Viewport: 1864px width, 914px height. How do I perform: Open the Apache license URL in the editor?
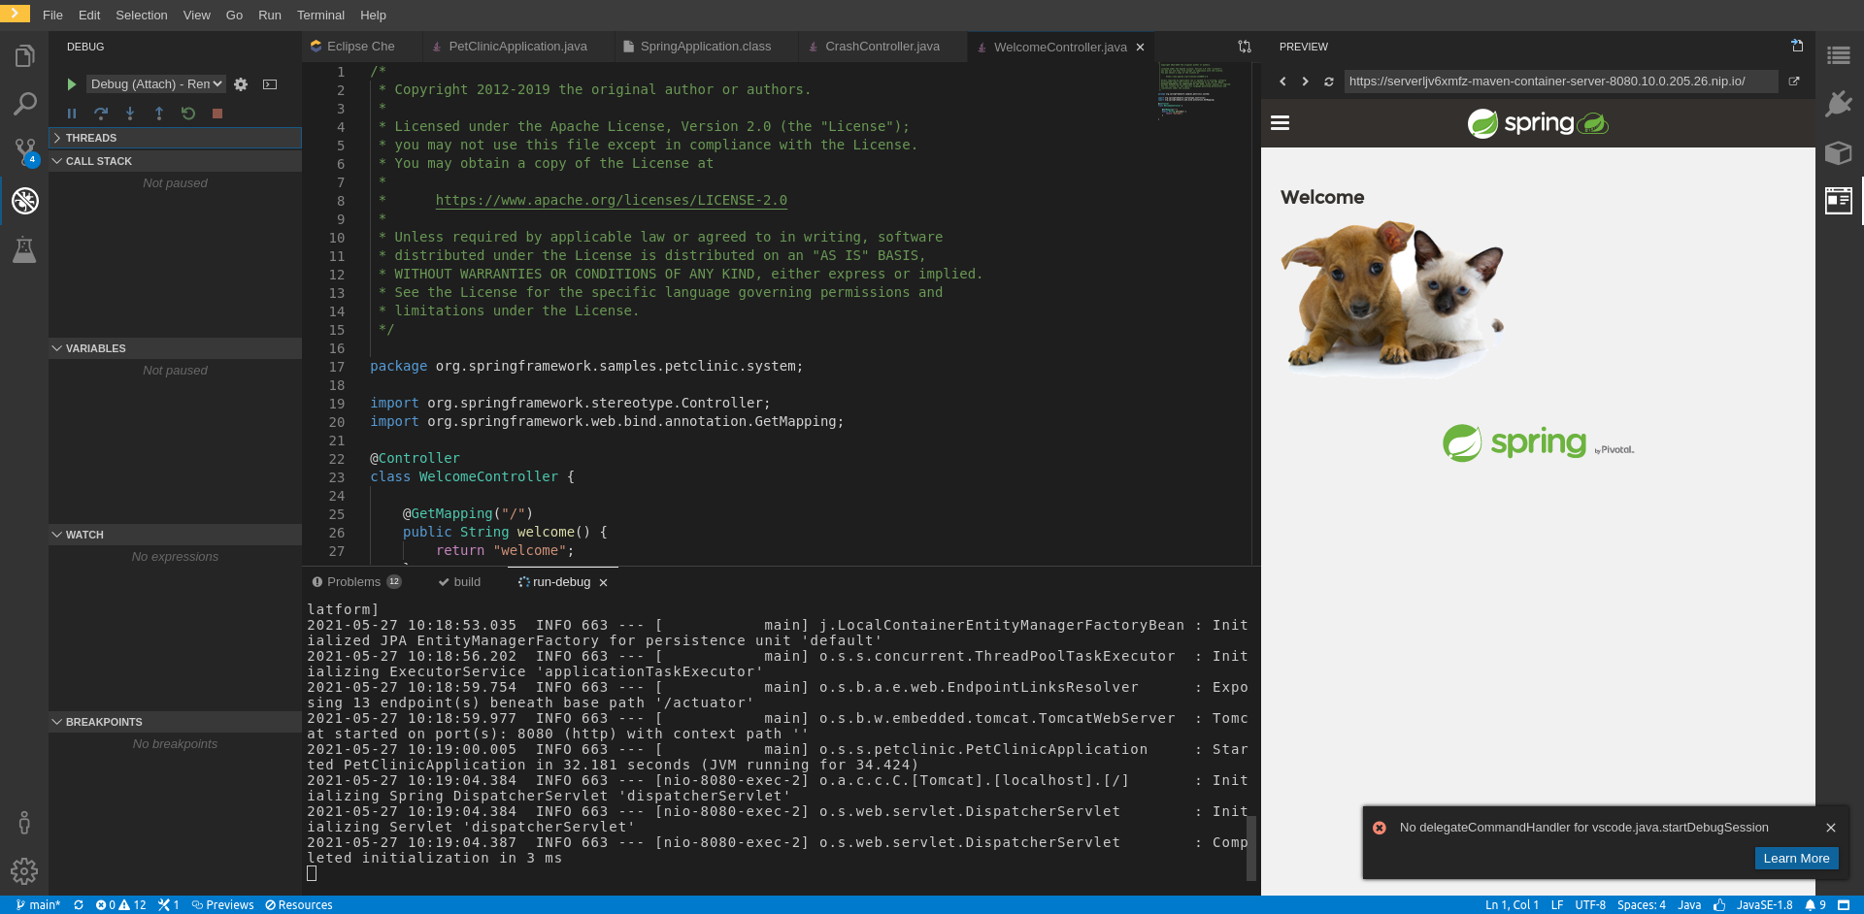click(x=611, y=200)
